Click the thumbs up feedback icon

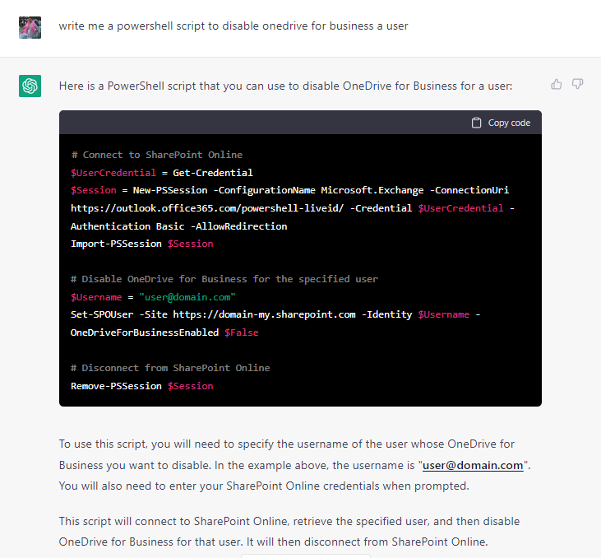point(557,84)
